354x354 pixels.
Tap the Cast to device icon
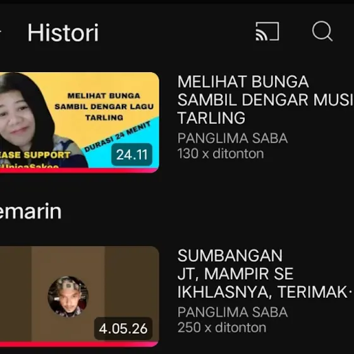(267, 32)
